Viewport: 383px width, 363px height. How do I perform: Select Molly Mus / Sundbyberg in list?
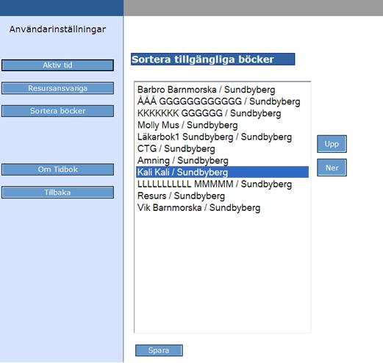tap(222, 125)
